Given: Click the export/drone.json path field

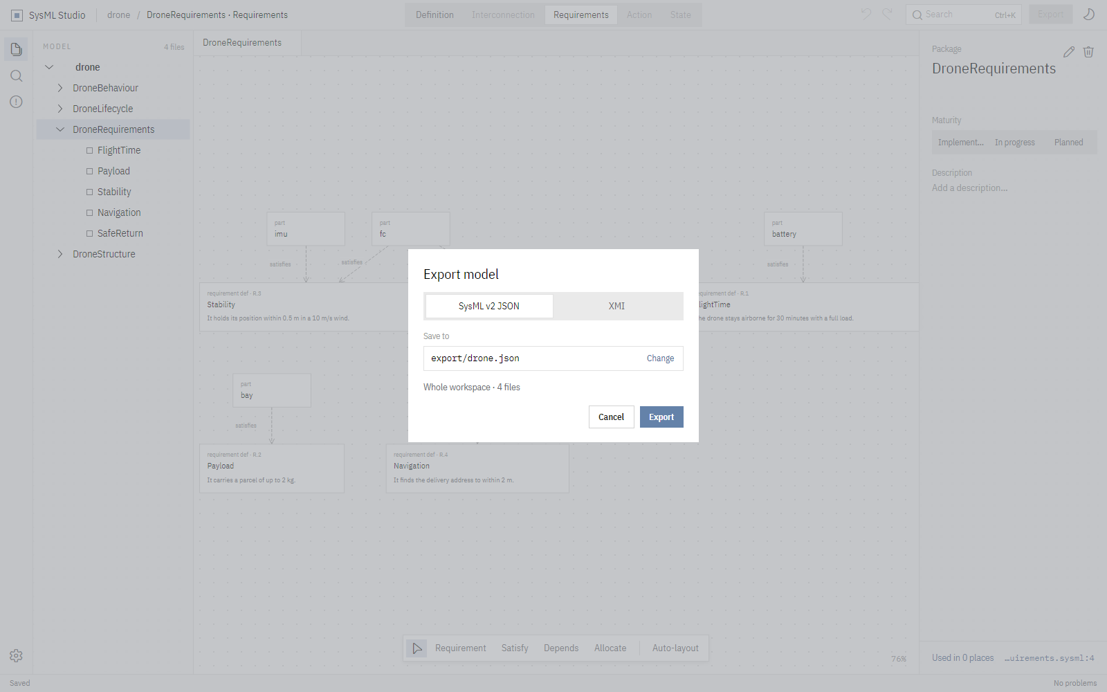Looking at the screenshot, I should [x=553, y=358].
